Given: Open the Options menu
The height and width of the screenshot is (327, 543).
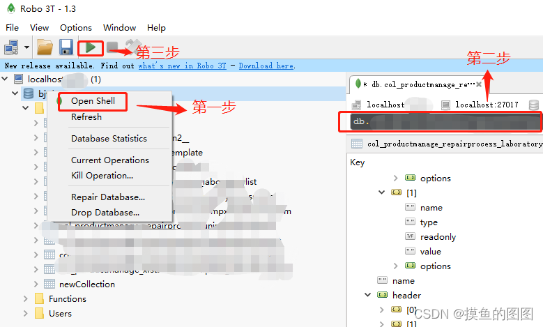Looking at the screenshot, I should coord(76,28).
